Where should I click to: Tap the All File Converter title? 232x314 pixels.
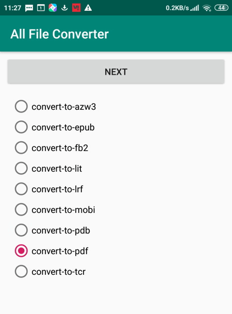click(x=59, y=34)
